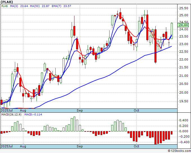Click the 19.50 price axis label
191x153 pixels.
184,101
